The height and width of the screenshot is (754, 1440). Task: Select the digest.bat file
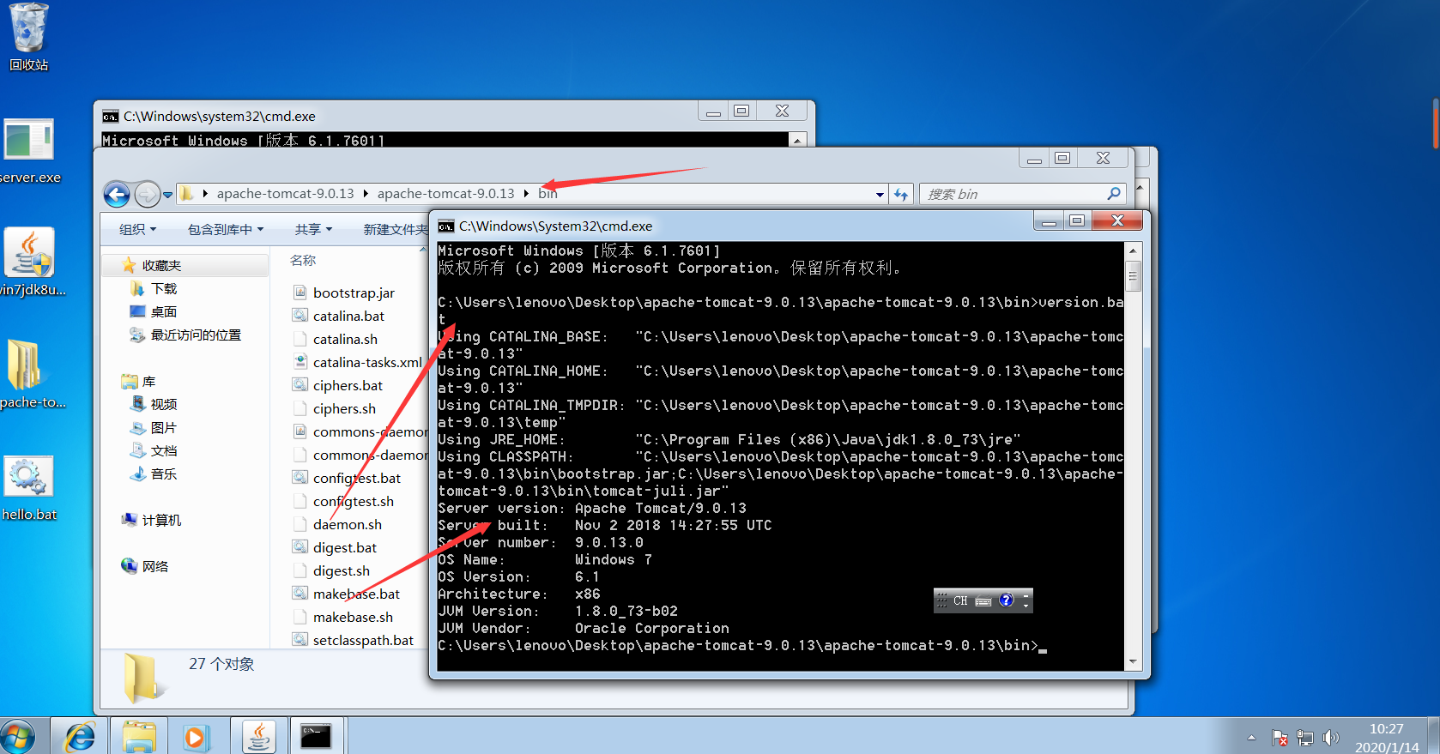(x=345, y=547)
